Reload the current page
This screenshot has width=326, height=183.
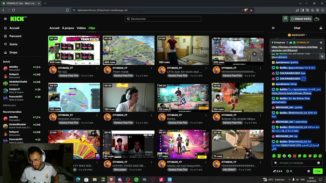coord(13,10)
